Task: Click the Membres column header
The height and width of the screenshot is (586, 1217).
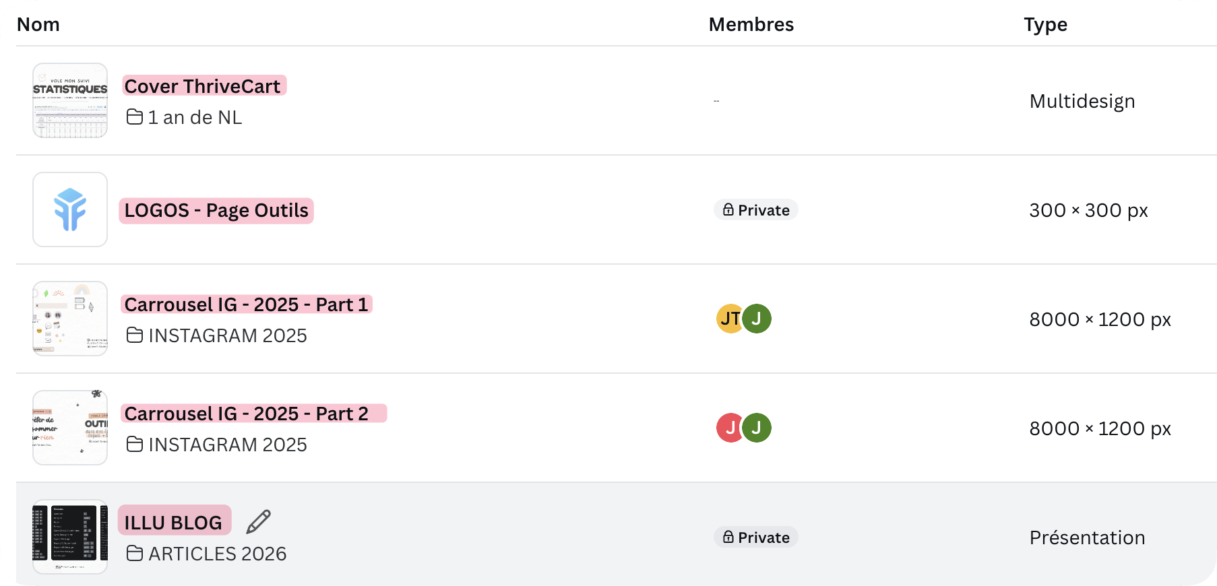Action: [x=751, y=24]
